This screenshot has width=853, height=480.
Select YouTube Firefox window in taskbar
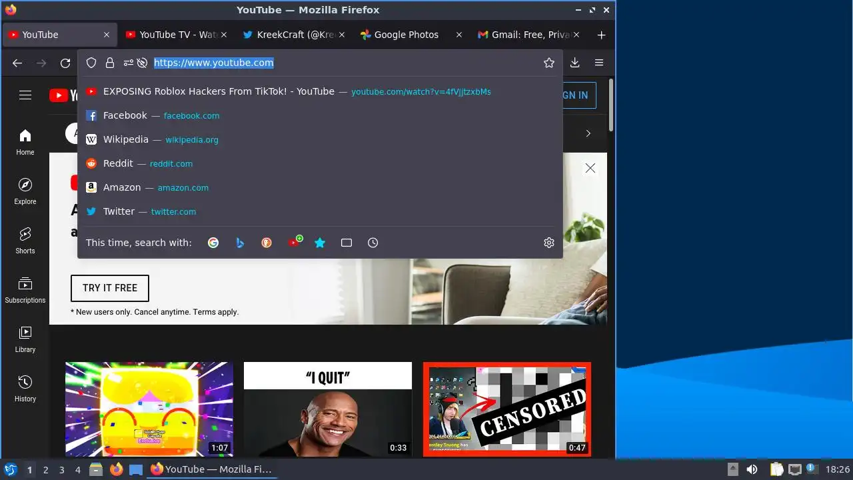211,469
